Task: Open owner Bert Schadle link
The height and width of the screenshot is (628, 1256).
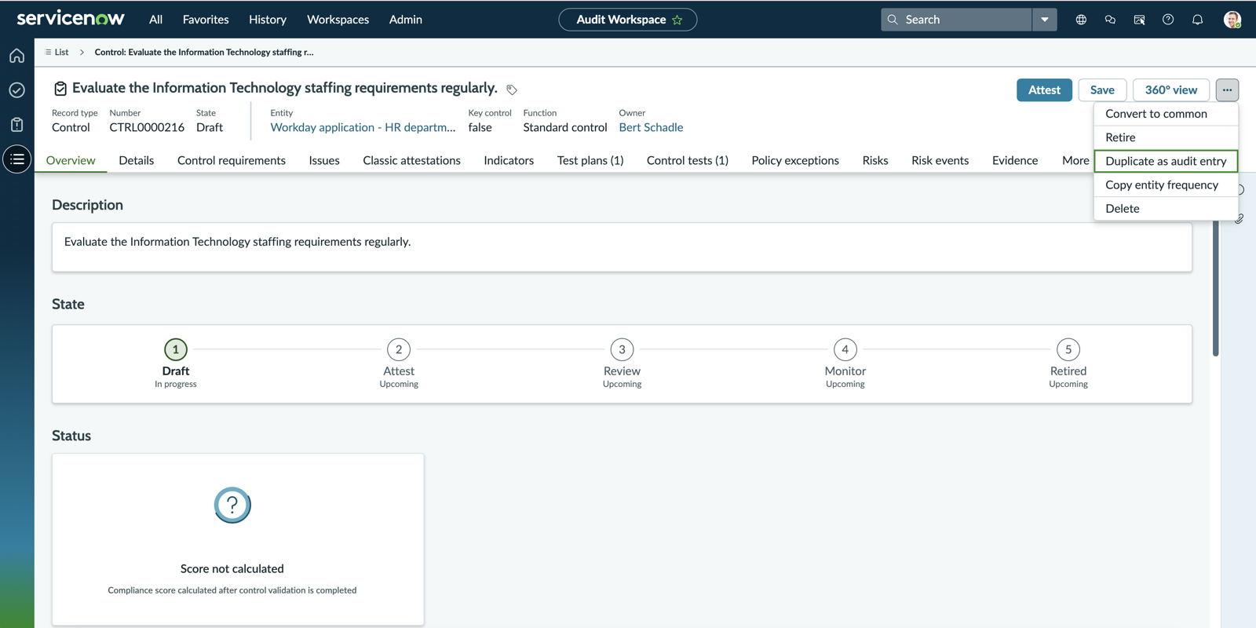Action: coord(651,127)
